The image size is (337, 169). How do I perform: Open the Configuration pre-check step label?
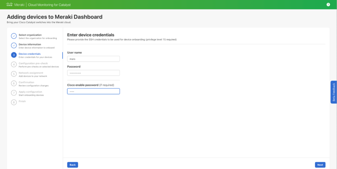pos(33,64)
